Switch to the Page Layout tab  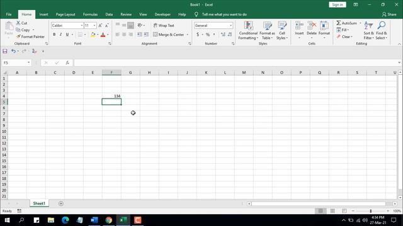click(65, 14)
